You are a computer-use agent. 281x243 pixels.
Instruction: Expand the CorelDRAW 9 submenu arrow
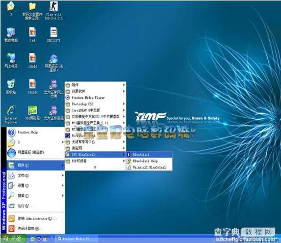click(x=124, y=110)
